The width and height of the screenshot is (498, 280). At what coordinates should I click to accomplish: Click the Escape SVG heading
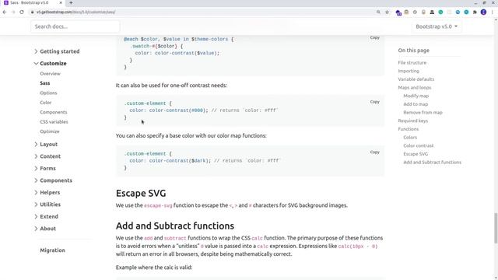click(x=141, y=193)
